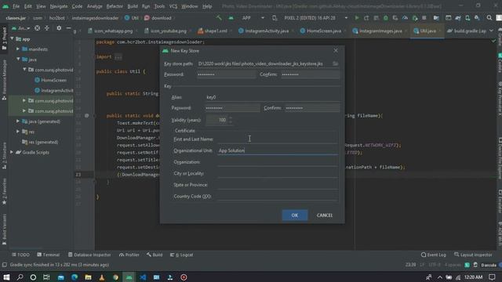Open File menu

tap(16, 6)
